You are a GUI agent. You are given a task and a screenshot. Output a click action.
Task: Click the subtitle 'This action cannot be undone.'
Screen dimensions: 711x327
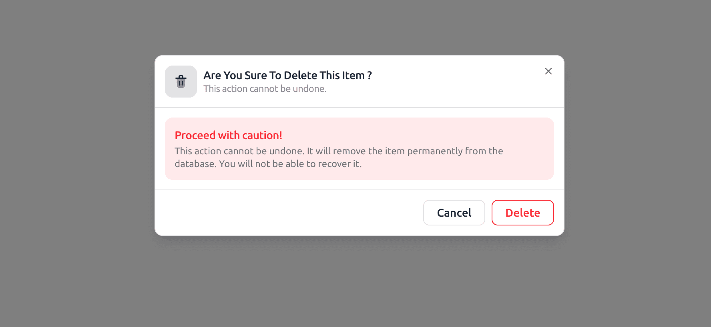(x=265, y=89)
